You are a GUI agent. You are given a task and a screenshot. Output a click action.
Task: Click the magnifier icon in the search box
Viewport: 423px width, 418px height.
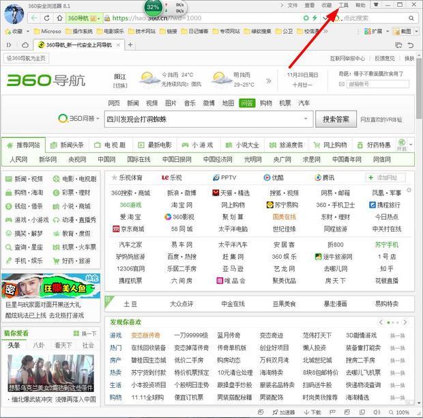point(411,18)
